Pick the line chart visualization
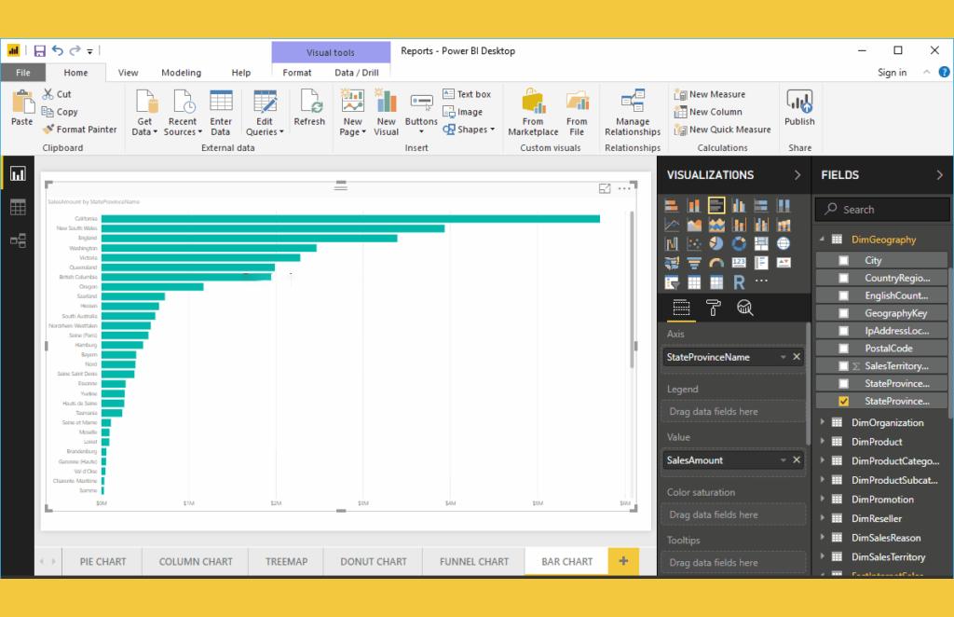954x617 pixels. (x=671, y=226)
